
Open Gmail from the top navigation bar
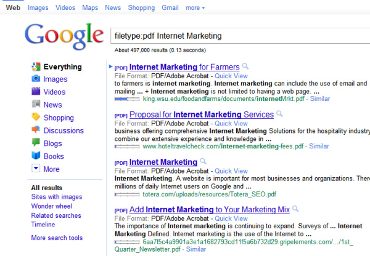(x=170, y=8)
